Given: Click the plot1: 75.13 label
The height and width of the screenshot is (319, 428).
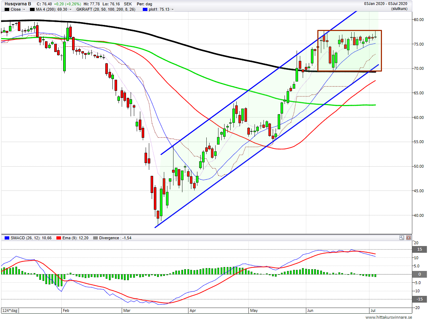Looking at the screenshot, I should pos(159,9).
